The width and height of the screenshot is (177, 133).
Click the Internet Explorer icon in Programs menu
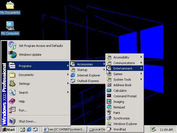pos(73,75)
